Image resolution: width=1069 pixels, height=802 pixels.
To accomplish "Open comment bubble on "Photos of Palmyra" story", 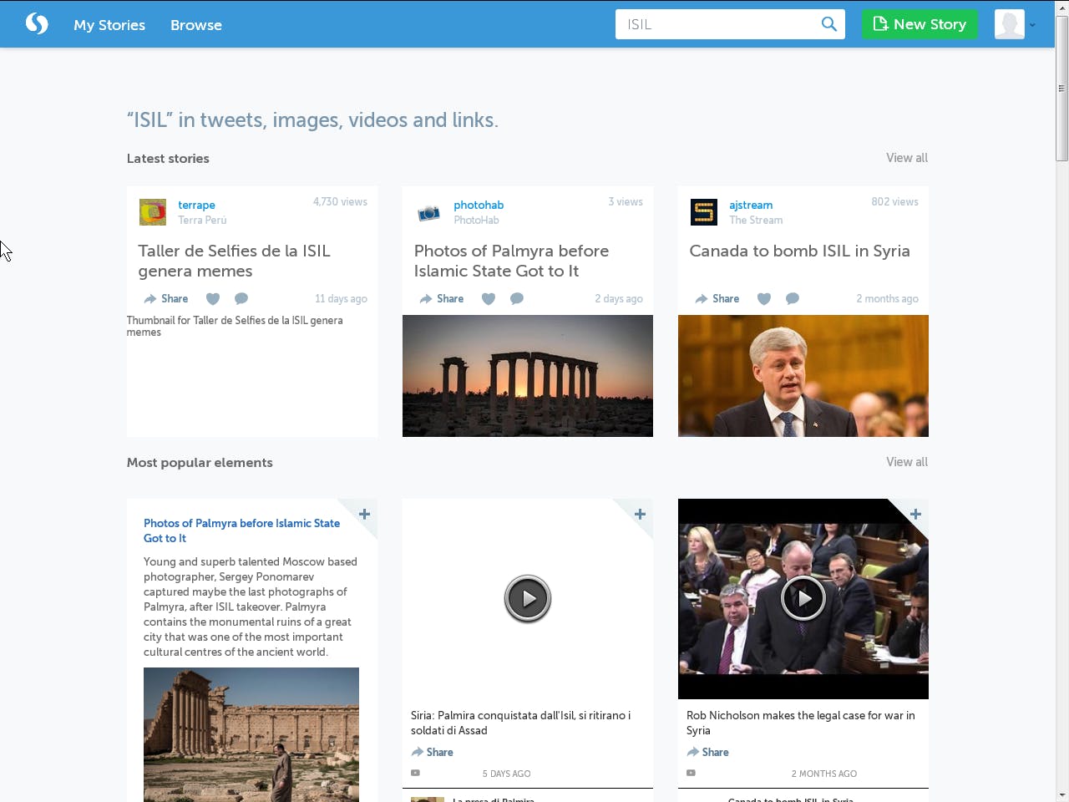I will [x=516, y=298].
